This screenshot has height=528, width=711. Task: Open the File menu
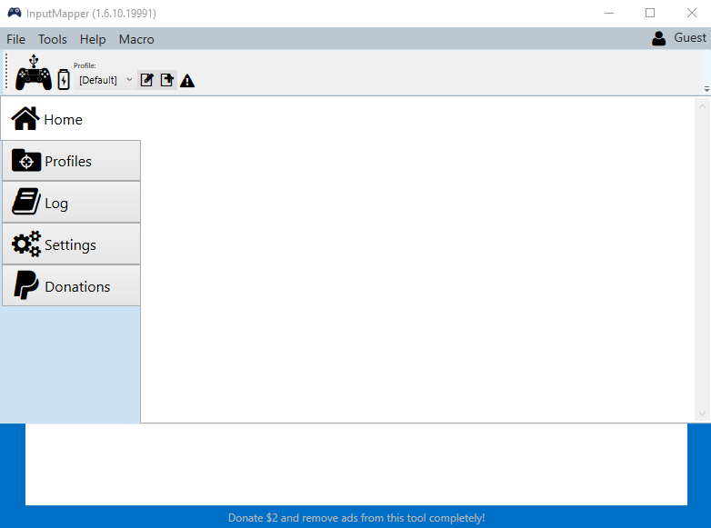(x=15, y=39)
